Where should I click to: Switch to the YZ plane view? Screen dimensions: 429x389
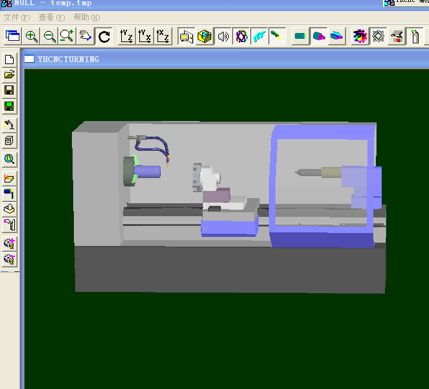pos(126,36)
